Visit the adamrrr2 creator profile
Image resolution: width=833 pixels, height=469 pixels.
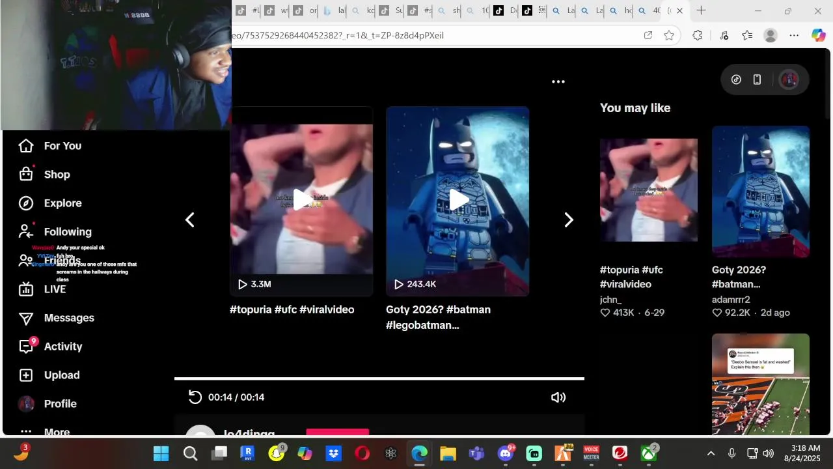coord(731,300)
